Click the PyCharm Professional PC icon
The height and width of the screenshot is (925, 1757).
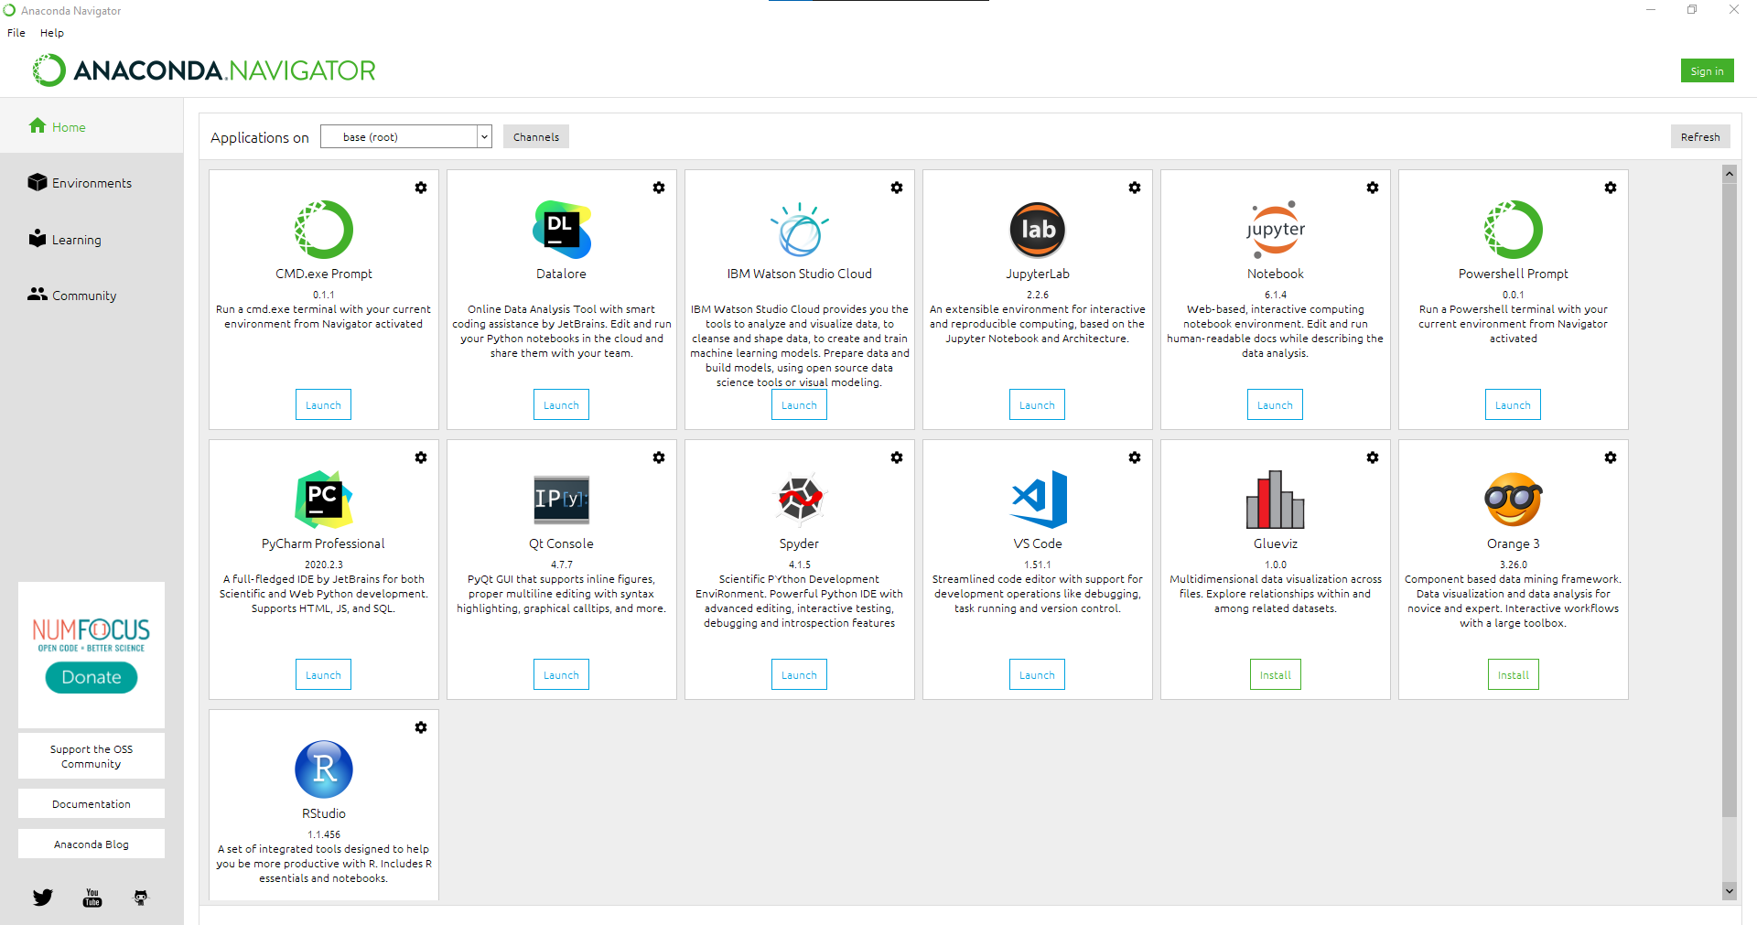coord(324,500)
